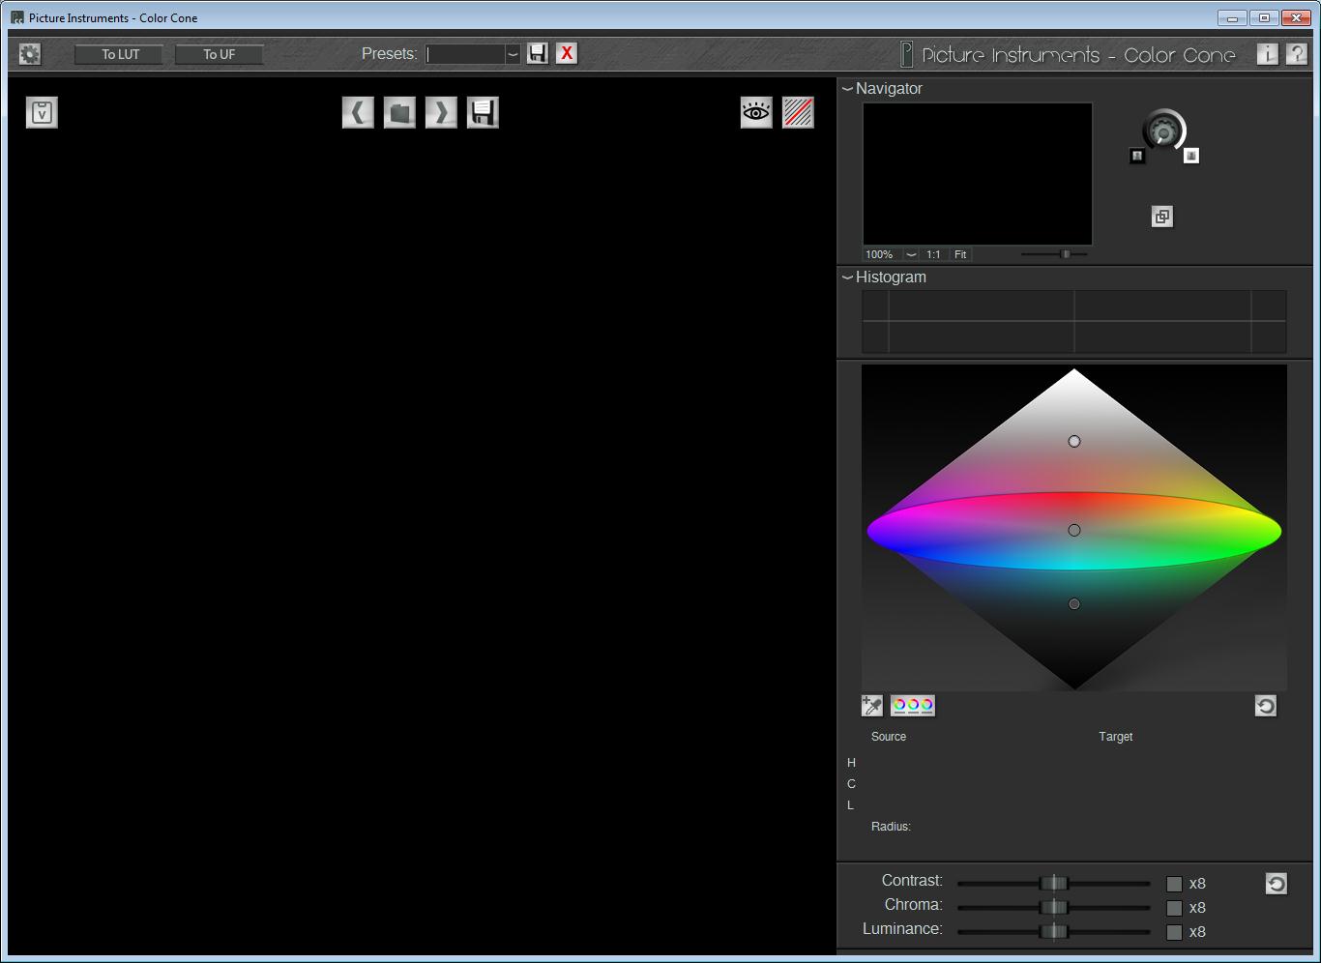Reset the color cone with the circular arrow
This screenshot has width=1321, height=963.
[1266, 706]
